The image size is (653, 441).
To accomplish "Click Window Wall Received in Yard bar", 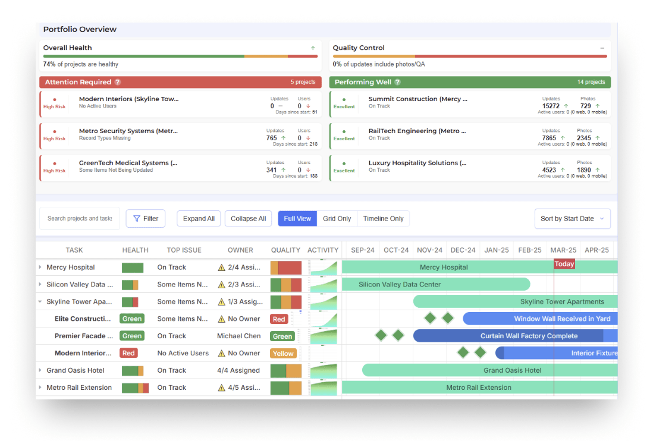I will 540,319.
